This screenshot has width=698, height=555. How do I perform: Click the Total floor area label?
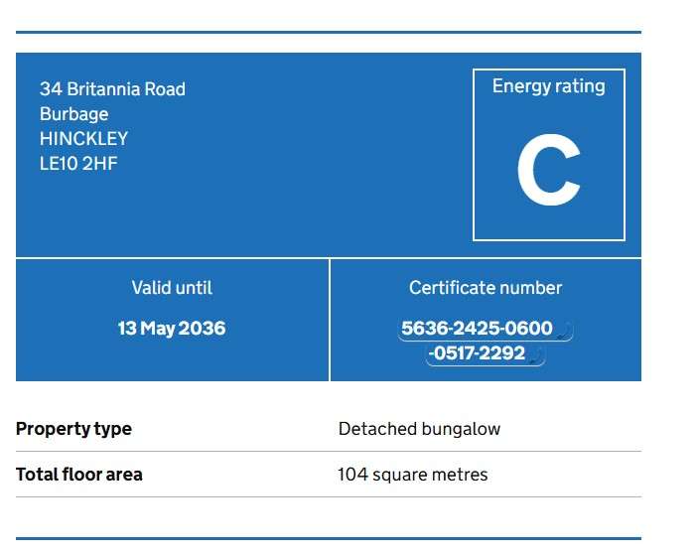tap(79, 475)
